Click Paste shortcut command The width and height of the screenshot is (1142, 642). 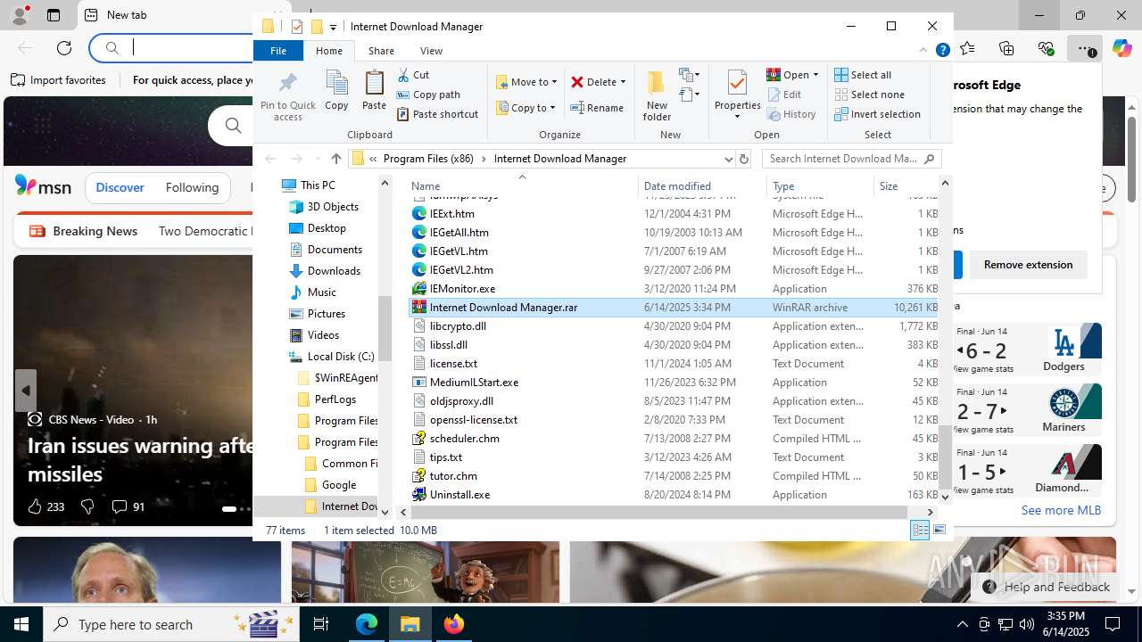click(437, 114)
